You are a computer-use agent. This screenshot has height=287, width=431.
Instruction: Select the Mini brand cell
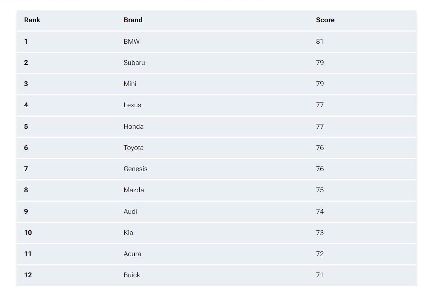click(130, 84)
